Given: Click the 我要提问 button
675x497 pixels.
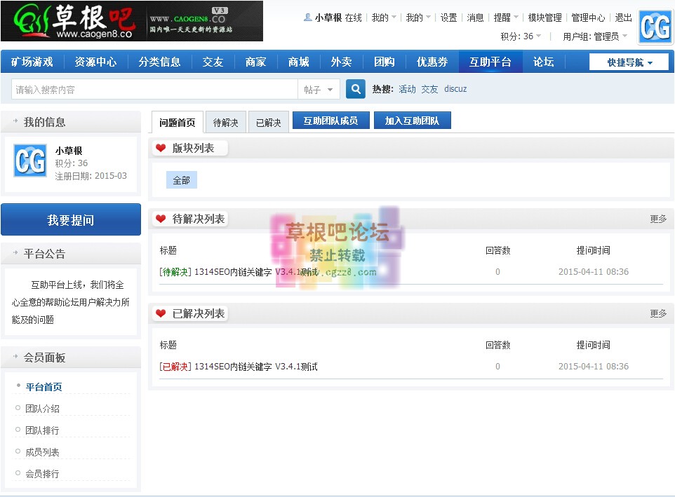Looking at the screenshot, I should pos(71,219).
